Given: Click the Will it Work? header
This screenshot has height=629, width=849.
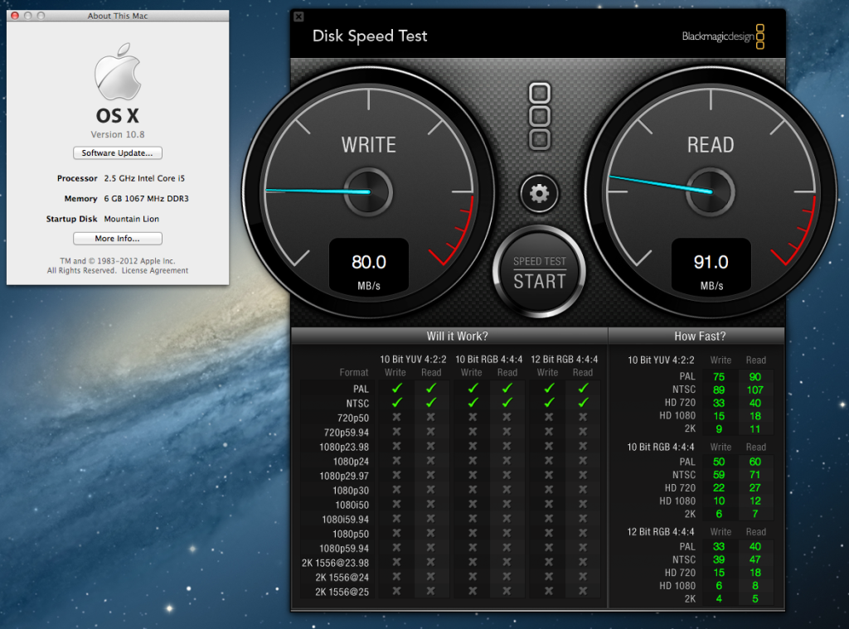Looking at the screenshot, I should click(x=458, y=336).
